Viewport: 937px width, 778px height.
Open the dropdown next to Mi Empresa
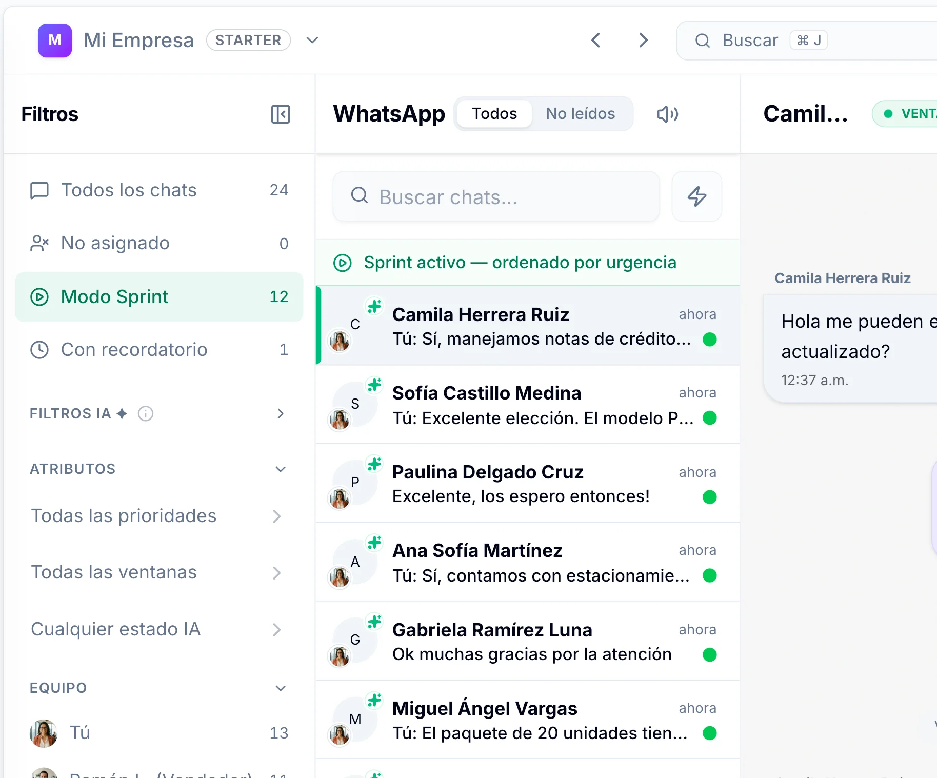(312, 40)
